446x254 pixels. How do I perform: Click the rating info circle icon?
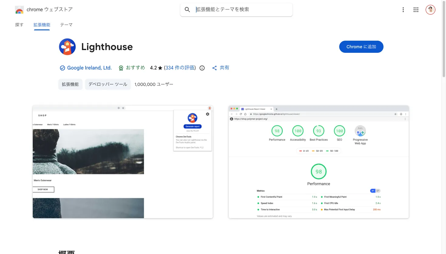[202, 68]
